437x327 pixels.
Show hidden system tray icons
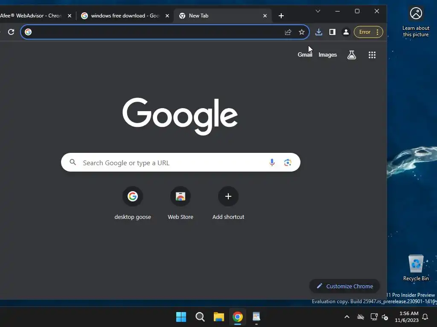coord(347,317)
